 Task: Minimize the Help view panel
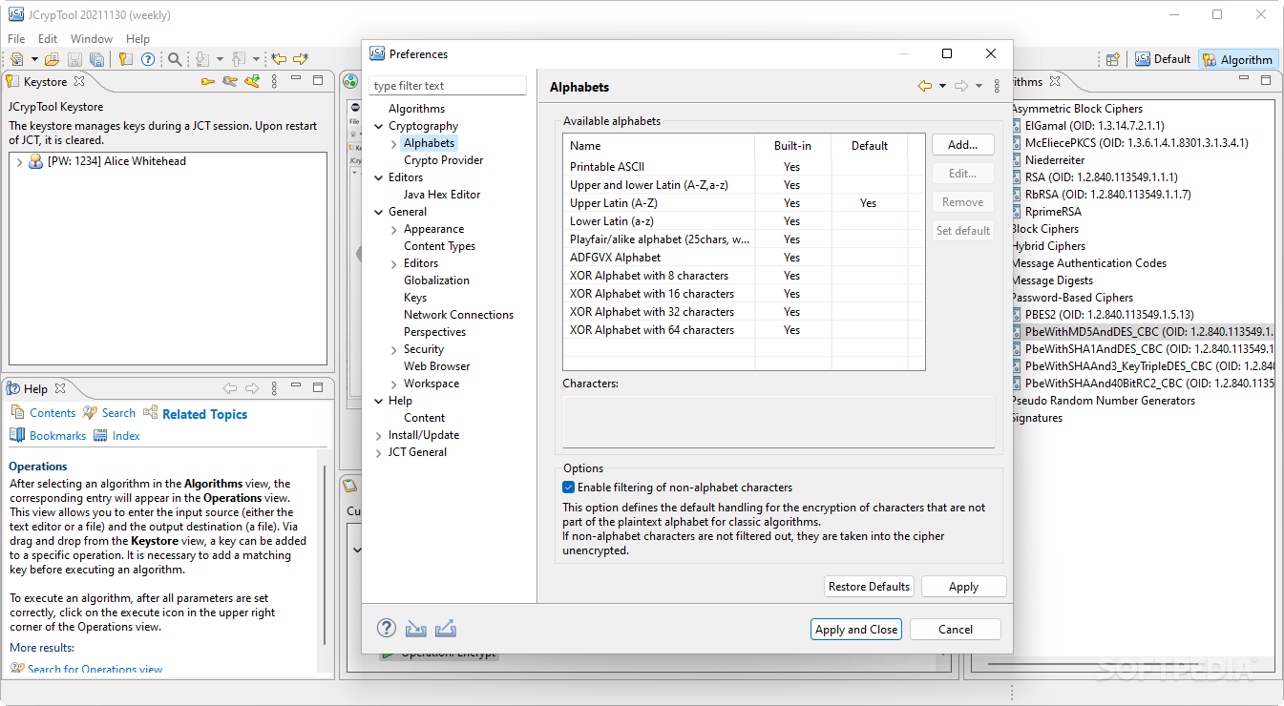[x=296, y=385]
